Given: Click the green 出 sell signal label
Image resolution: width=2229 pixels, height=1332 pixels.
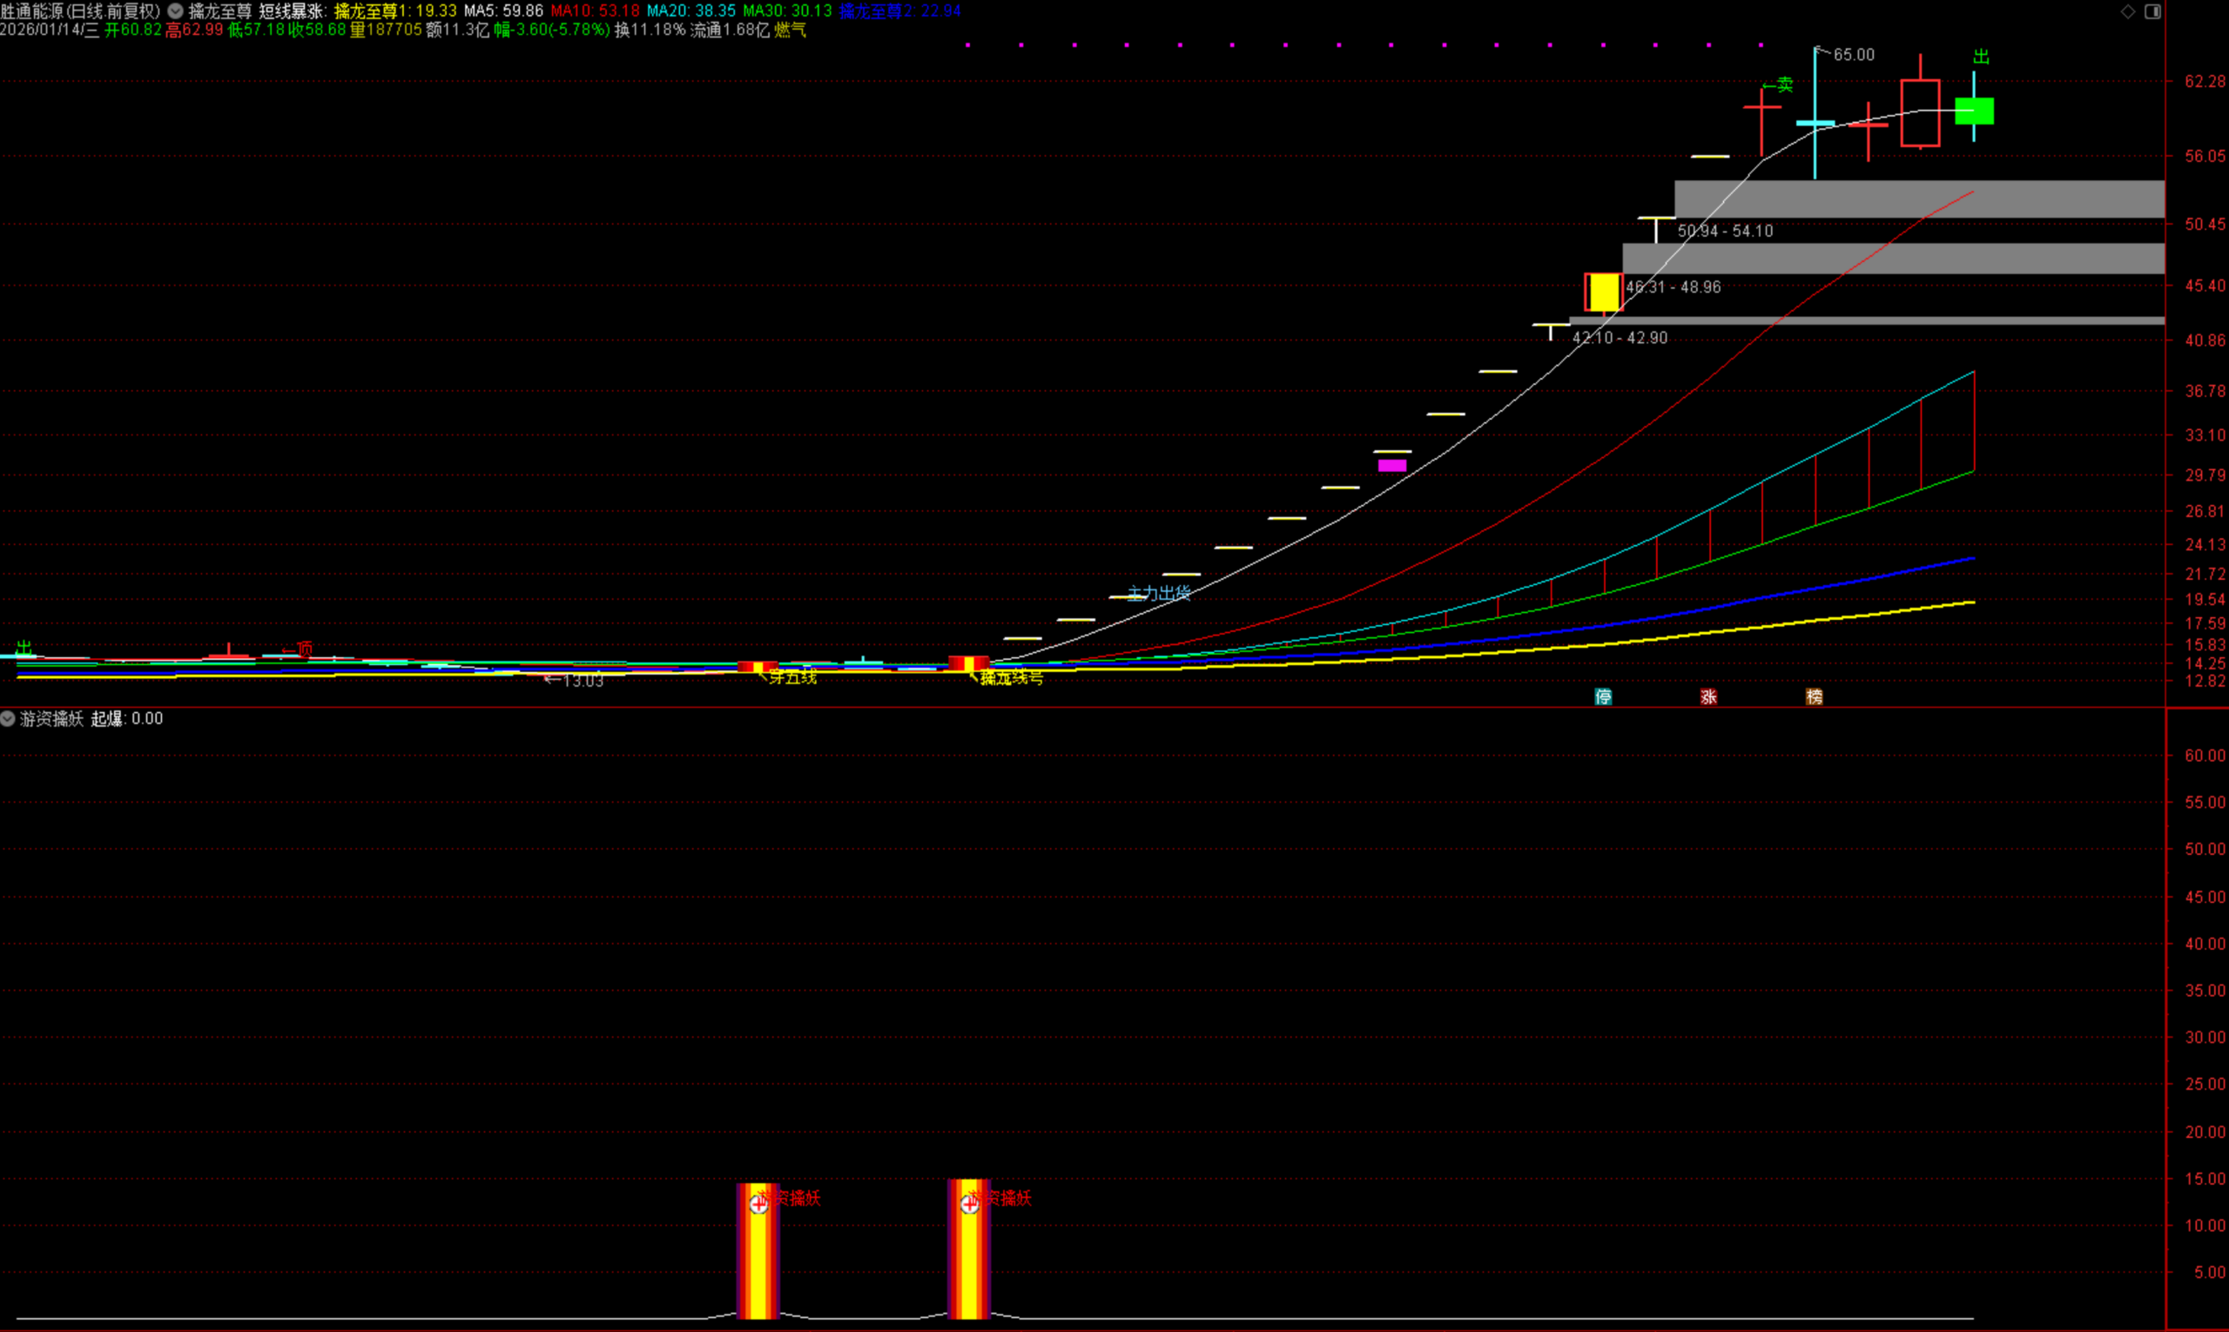Looking at the screenshot, I should 1981,57.
